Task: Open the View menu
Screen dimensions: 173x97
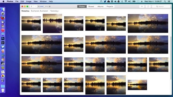Action: 35,1
